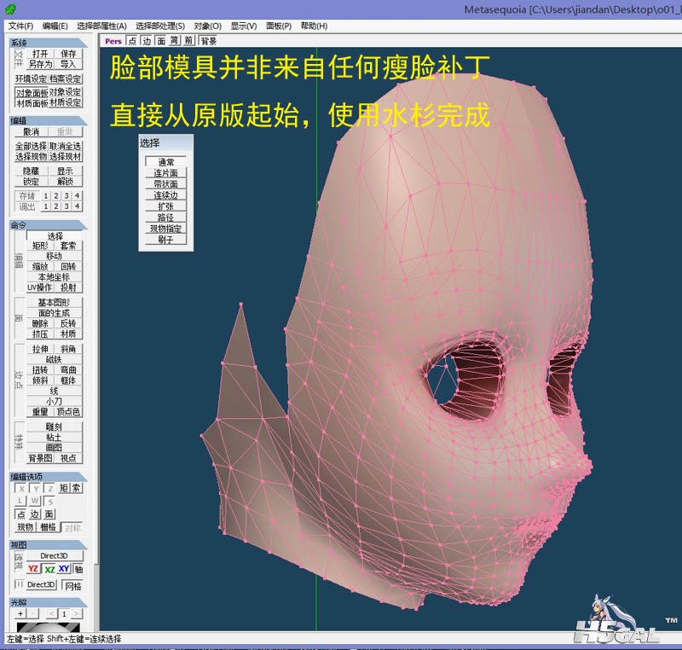The width and height of the screenshot is (682, 650).
Task: Open the 基本图形 (Primitive) tool
Action: (x=54, y=303)
